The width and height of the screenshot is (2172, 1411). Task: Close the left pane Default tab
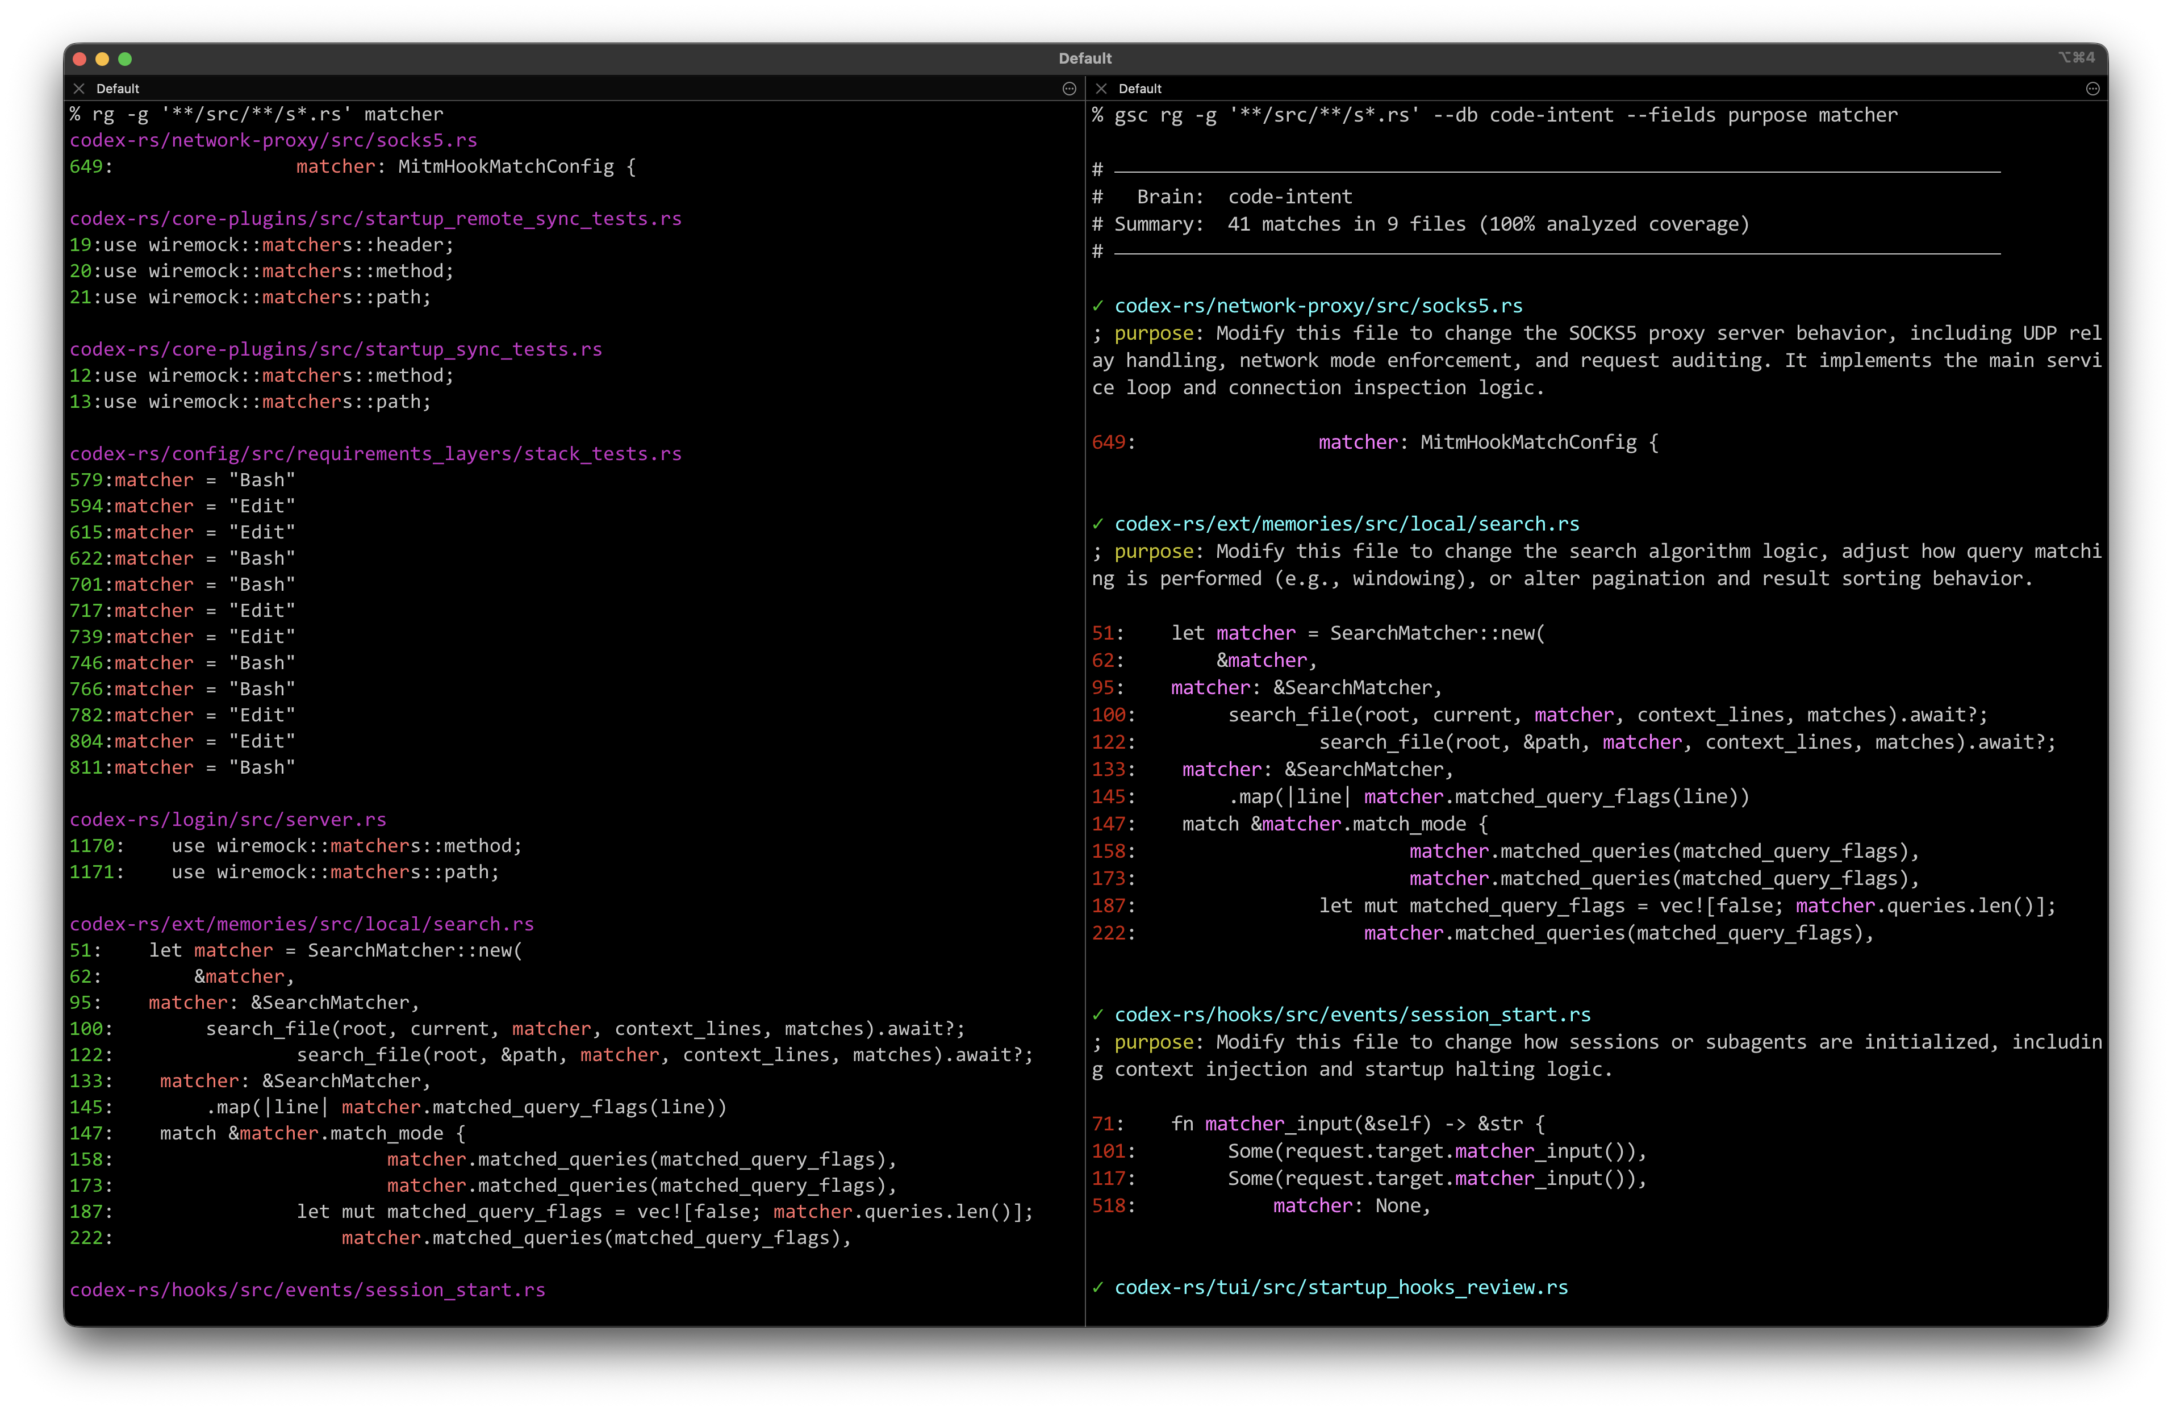tap(80, 89)
